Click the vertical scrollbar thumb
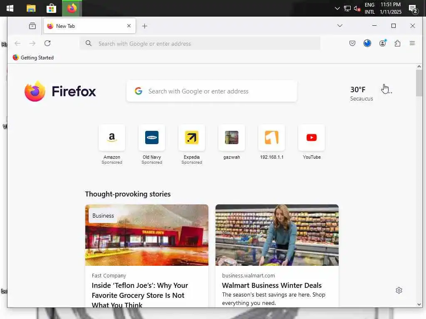The width and height of the screenshot is (426, 319). tap(419, 83)
